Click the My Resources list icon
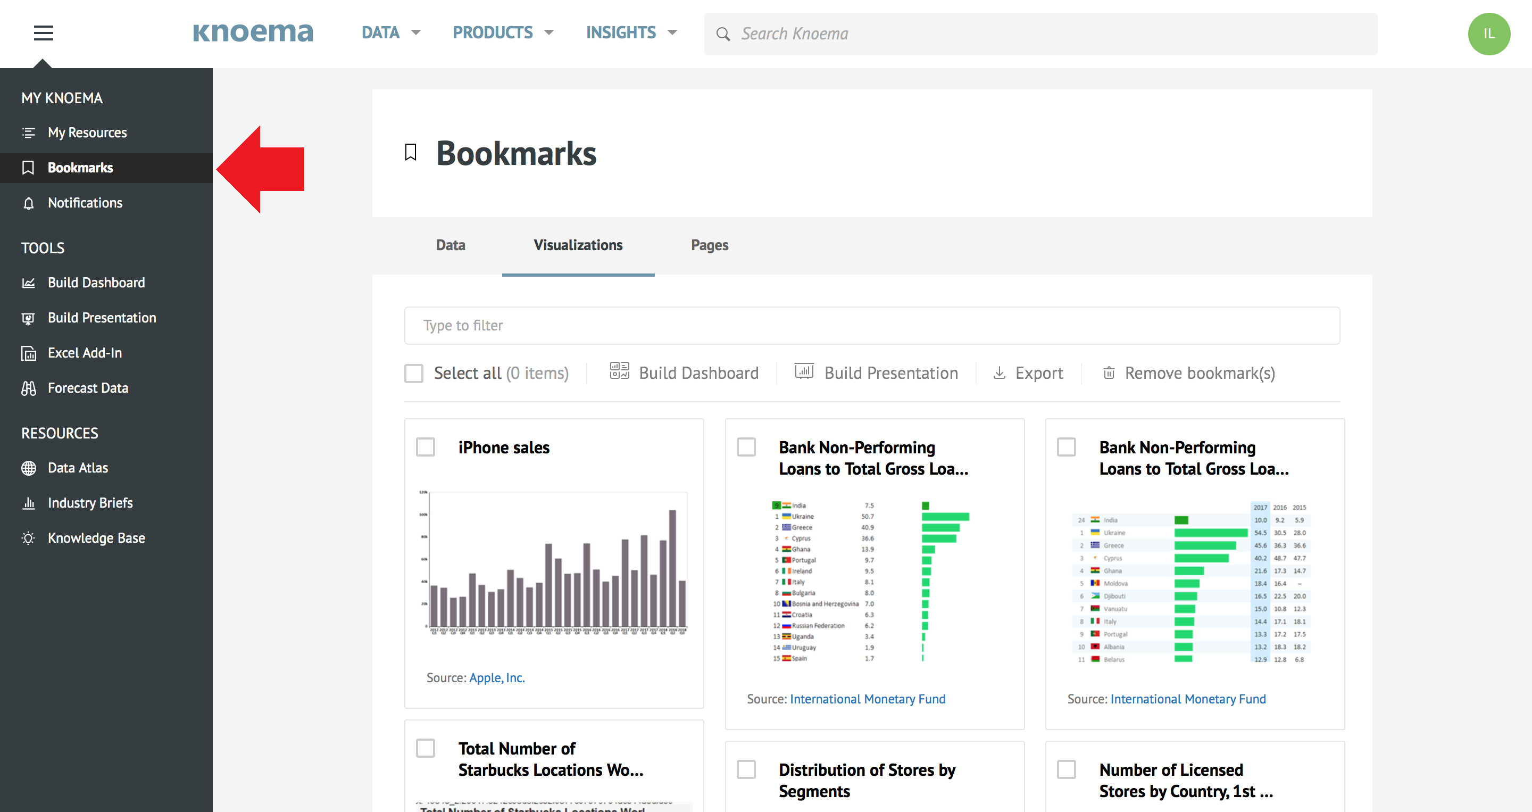This screenshot has width=1532, height=812. pos(29,132)
